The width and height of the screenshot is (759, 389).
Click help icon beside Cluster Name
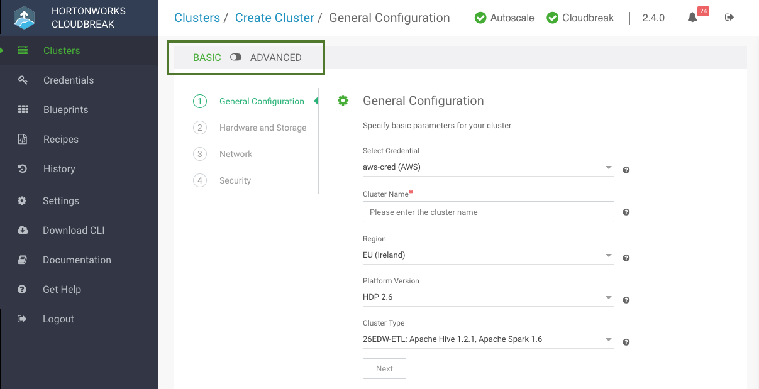coord(626,212)
